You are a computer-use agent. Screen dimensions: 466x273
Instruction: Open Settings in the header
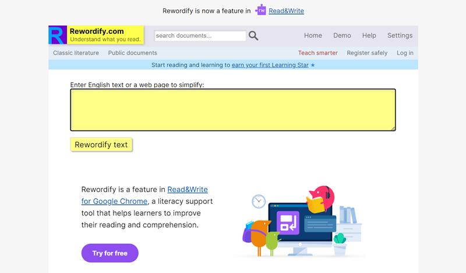pyautogui.click(x=400, y=36)
